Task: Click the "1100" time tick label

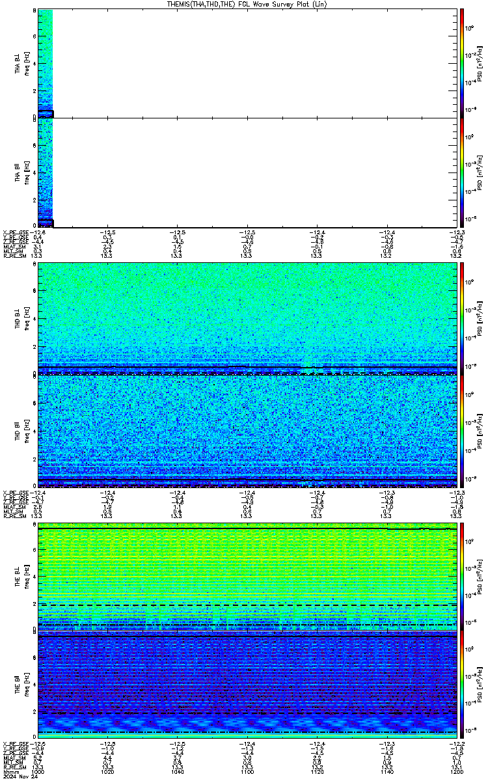Action: click(247, 771)
